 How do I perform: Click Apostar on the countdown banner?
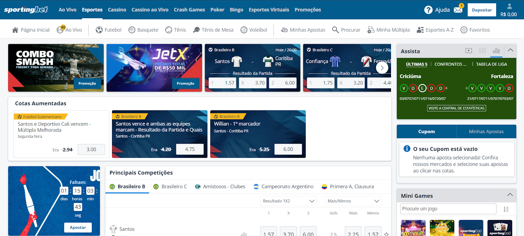[x=78, y=227]
